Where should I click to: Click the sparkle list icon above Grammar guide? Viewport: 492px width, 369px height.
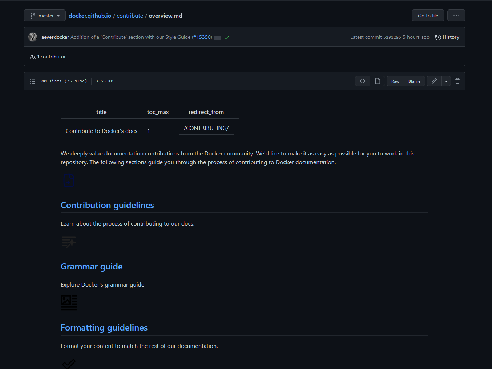coord(69,242)
